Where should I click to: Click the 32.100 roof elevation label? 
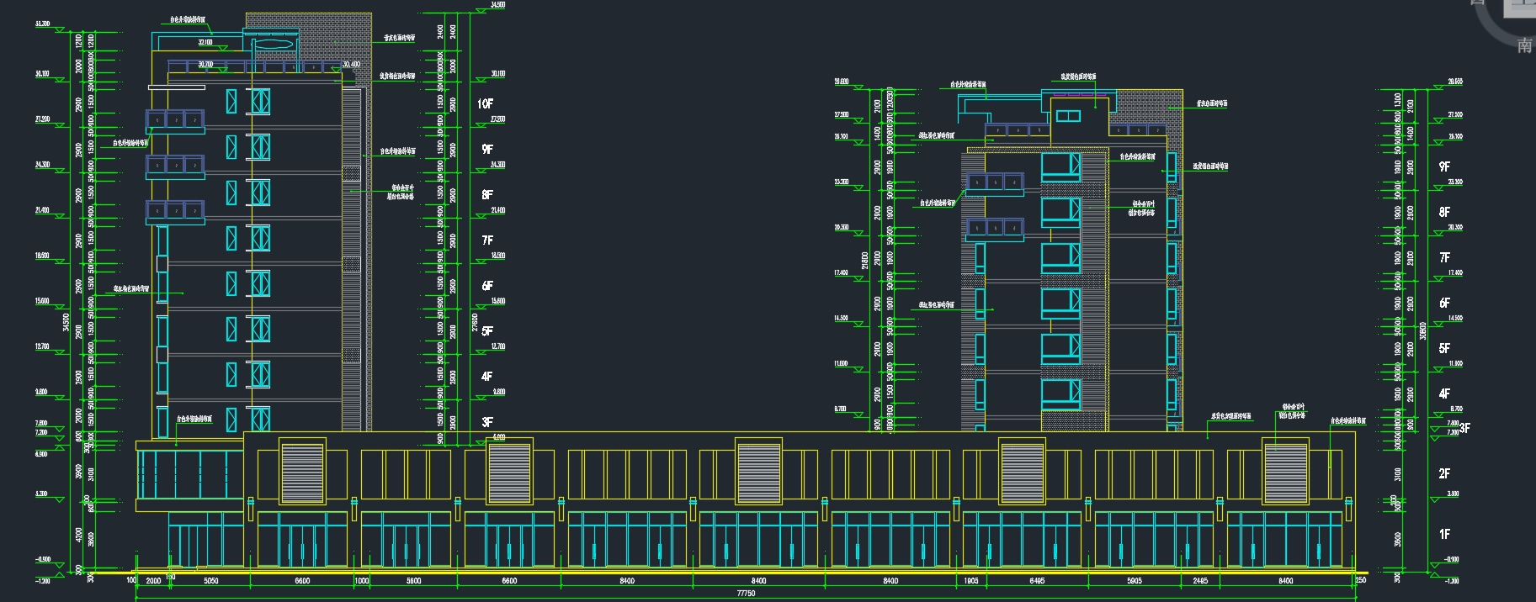coord(205,42)
